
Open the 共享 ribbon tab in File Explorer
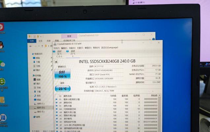coord(49,41)
